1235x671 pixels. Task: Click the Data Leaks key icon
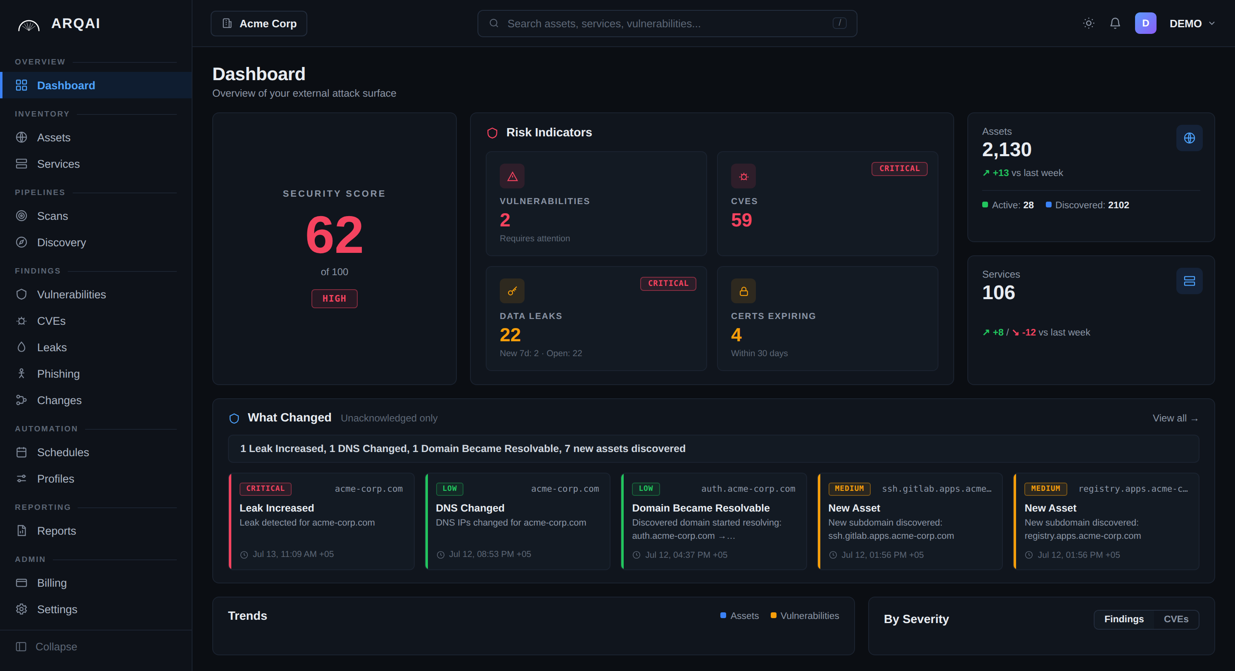point(512,291)
